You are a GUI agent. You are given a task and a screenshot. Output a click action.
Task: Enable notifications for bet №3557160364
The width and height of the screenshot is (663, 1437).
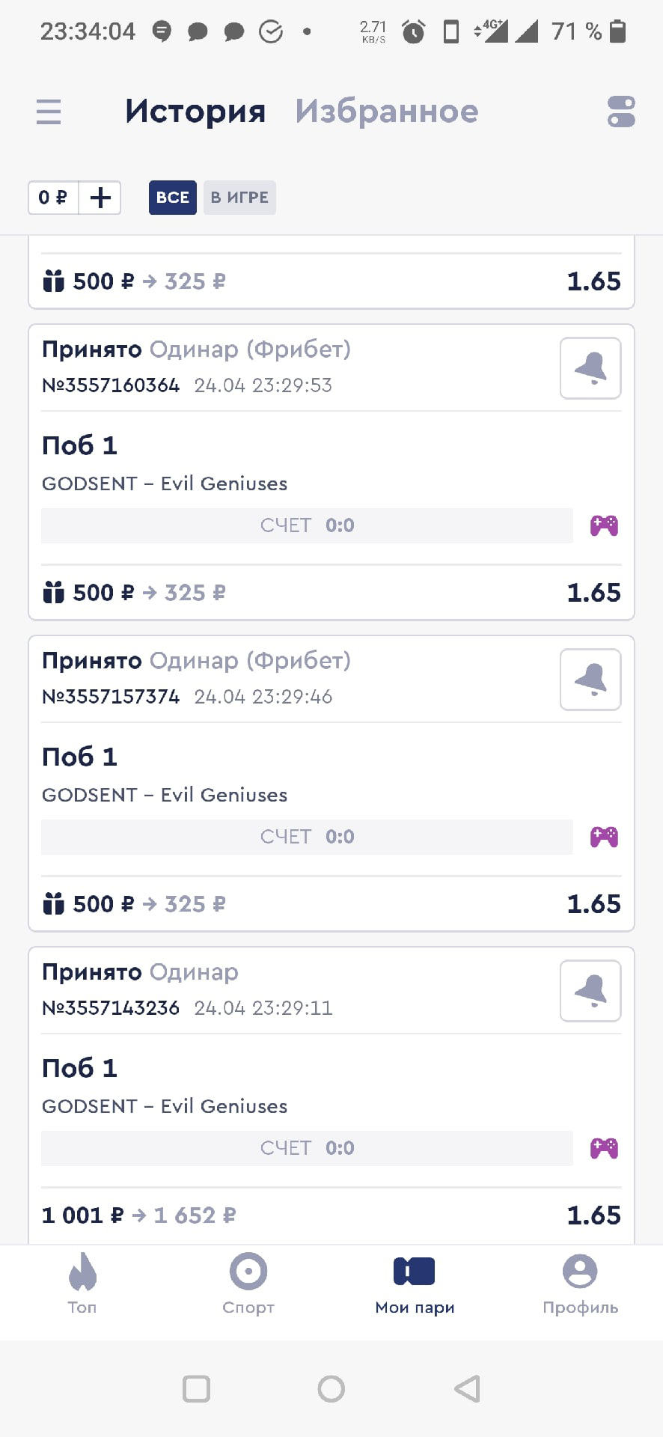[x=590, y=368]
